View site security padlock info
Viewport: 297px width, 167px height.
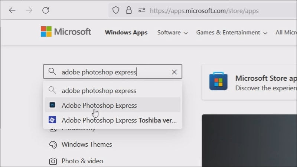129,10
